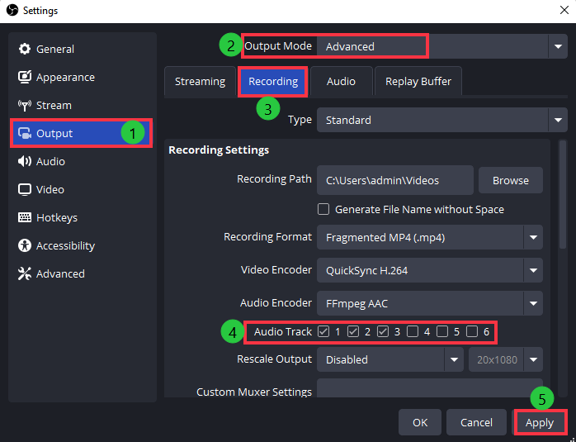The image size is (576, 442).
Task: Click the settings panel vertical scrollbar
Action: [x=563, y=194]
